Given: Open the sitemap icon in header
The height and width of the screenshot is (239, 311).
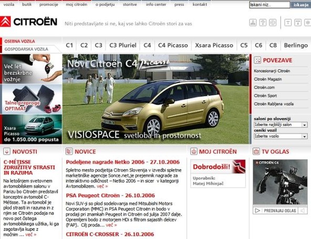Looking at the screenshot, I should pyautogui.click(x=253, y=23).
